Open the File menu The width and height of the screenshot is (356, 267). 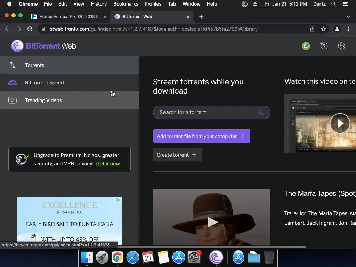pos(48,4)
